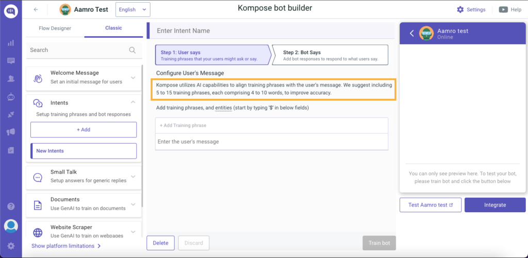528x258 pixels.
Task: Click the Welcome Message waving hand icon
Action: (x=38, y=78)
